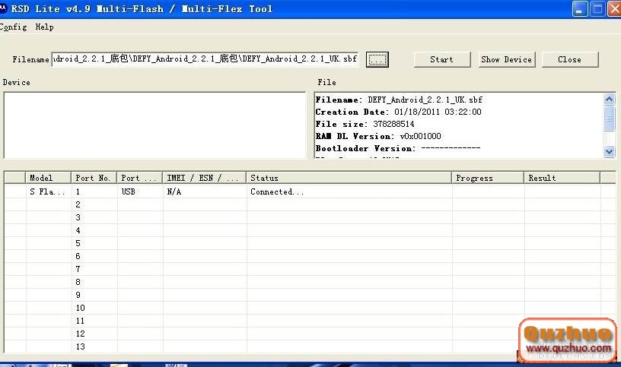The width and height of the screenshot is (621, 367).
Task: Click the Start button
Action: pos(442,59)
